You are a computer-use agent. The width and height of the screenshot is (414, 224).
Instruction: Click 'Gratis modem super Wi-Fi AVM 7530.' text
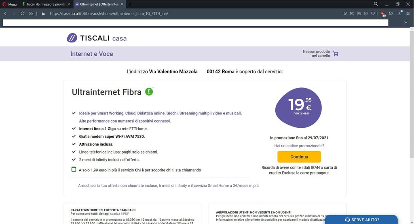coord(112,137)
